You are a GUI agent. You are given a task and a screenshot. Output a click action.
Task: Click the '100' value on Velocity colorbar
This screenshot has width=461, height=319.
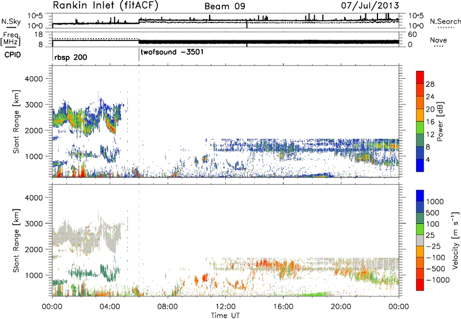tap(433, 224)
